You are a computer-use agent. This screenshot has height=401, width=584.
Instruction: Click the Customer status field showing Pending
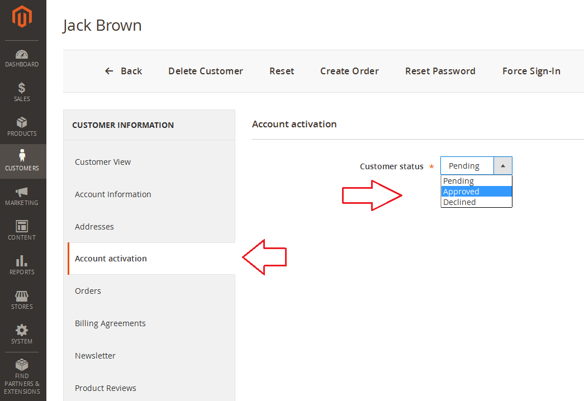(x=467, y=165)
